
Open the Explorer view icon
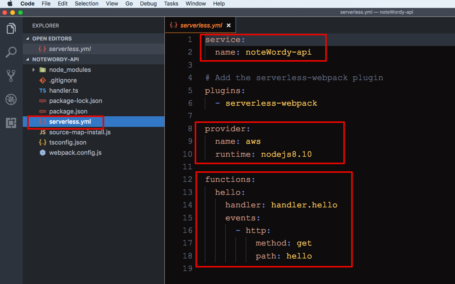tap(11, 28)
